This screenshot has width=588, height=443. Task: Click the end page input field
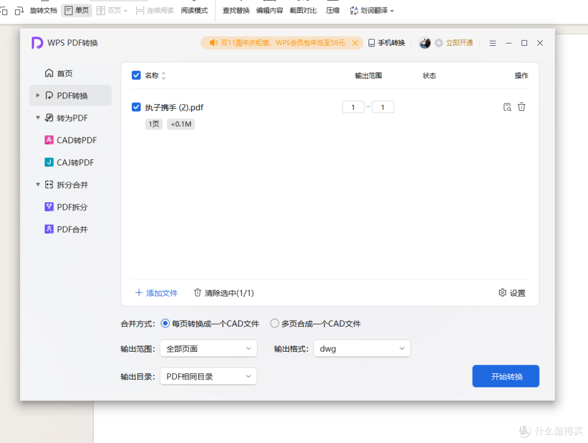point(383,107)
